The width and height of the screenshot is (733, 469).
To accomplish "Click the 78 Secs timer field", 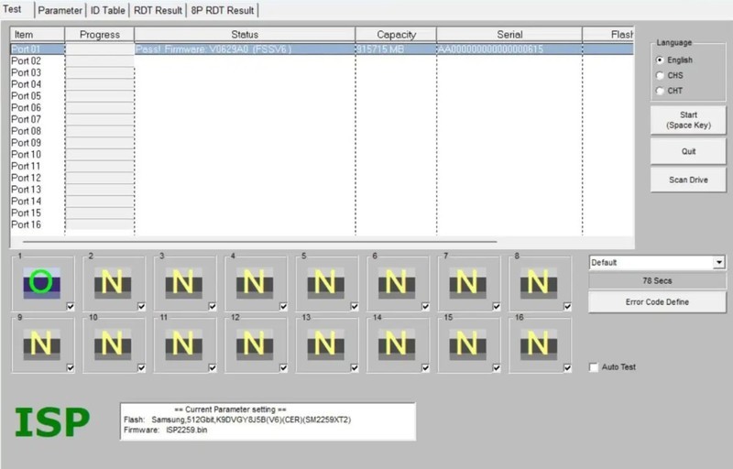I will tap(657, 280).
